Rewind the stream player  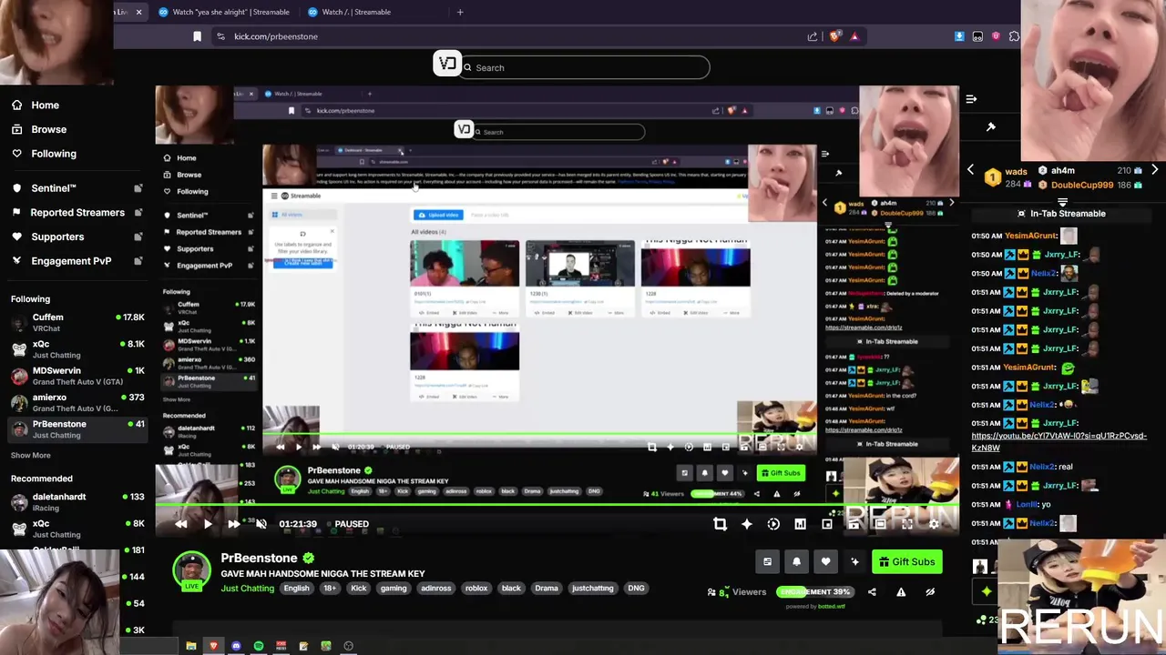pos(181,524)
